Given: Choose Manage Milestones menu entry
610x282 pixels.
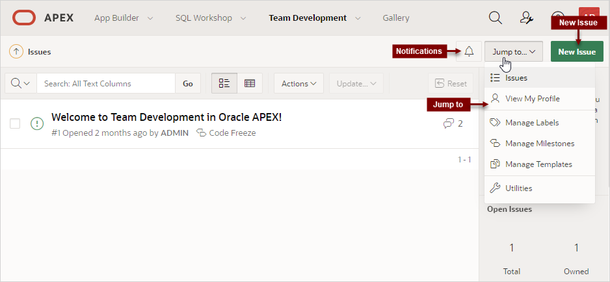Looking at the screenshot, I should pos(540,144).
